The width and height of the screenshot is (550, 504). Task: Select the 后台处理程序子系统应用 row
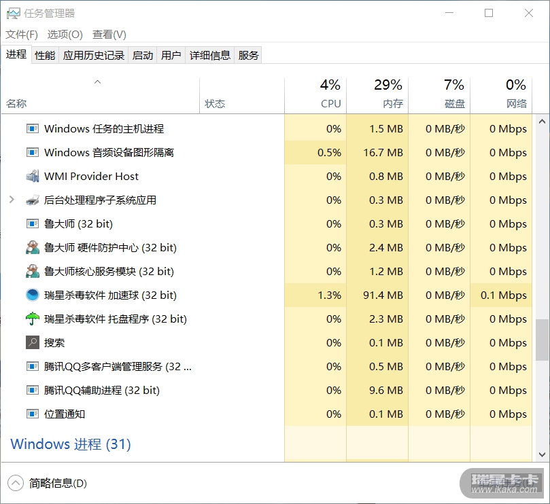pyautogui.click(x=267, y=200)
